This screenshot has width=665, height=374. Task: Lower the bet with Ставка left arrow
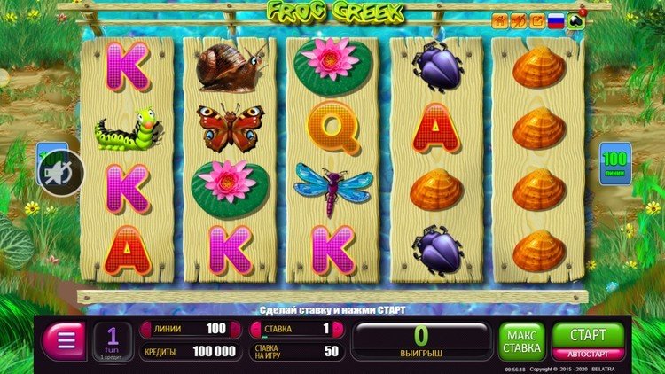pyautogui.click(x=255, y=329)
